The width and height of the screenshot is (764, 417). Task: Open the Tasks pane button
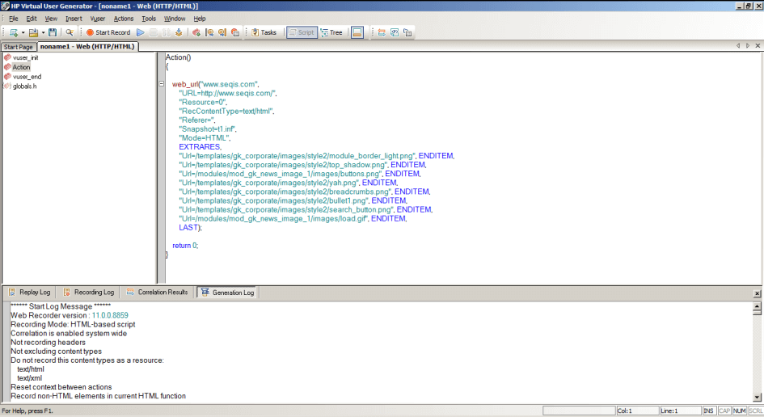pyautogui.click(x=264, y=32)
